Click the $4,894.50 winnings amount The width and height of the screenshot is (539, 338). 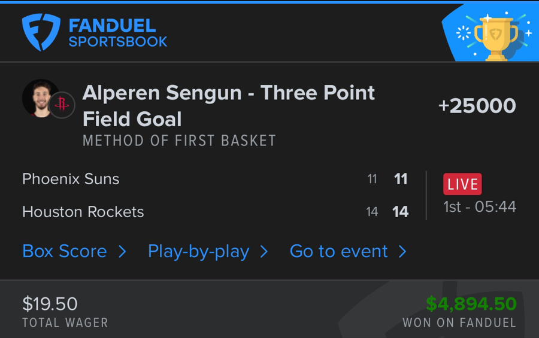471,304
